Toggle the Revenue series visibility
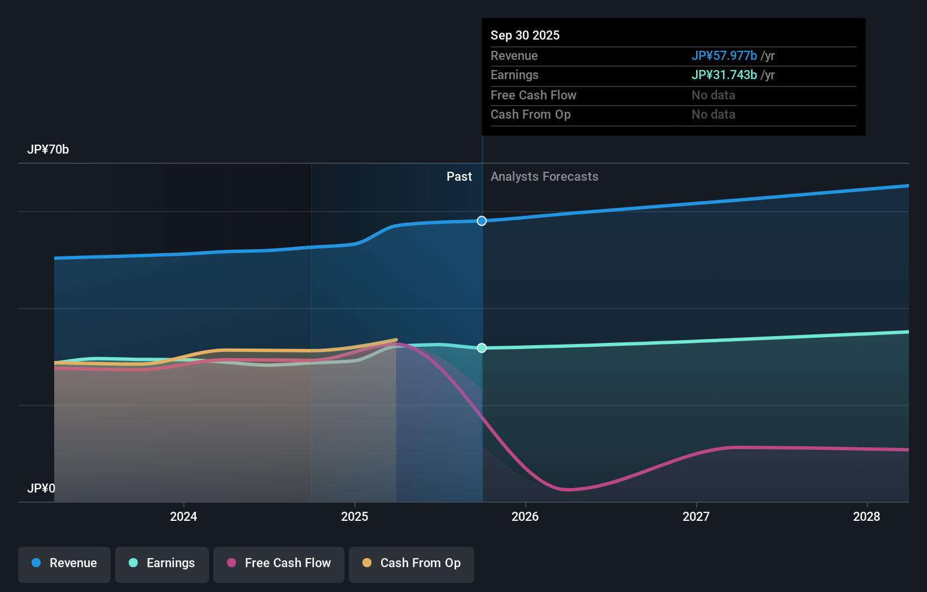Image resolution: width=927 pixels, height=592 pixels. click(x=64, y=563)
